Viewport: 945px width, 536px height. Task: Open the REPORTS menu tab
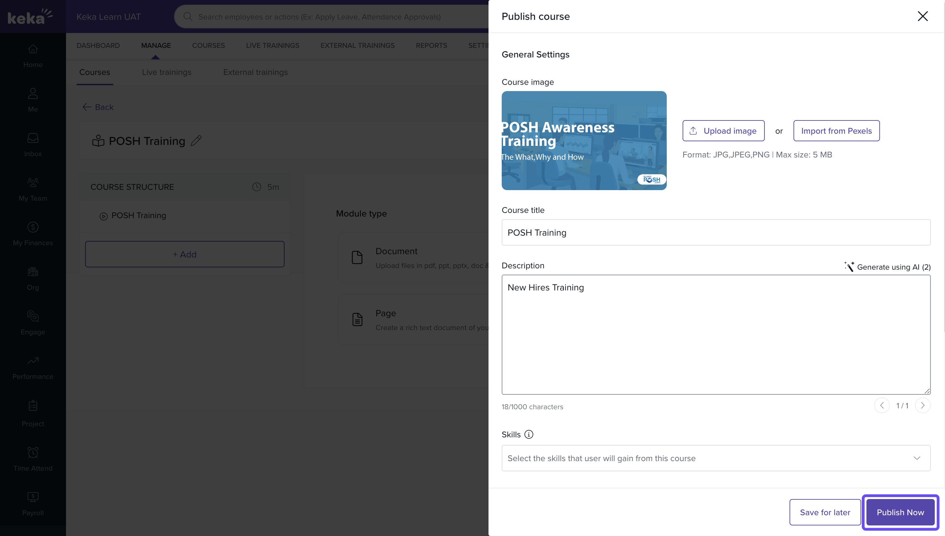pos(431,45)
